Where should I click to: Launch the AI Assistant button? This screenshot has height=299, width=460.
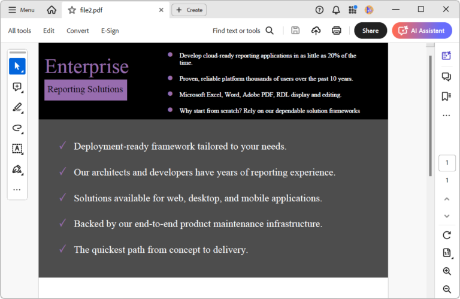pyautogui.click(x=422, y=31)
